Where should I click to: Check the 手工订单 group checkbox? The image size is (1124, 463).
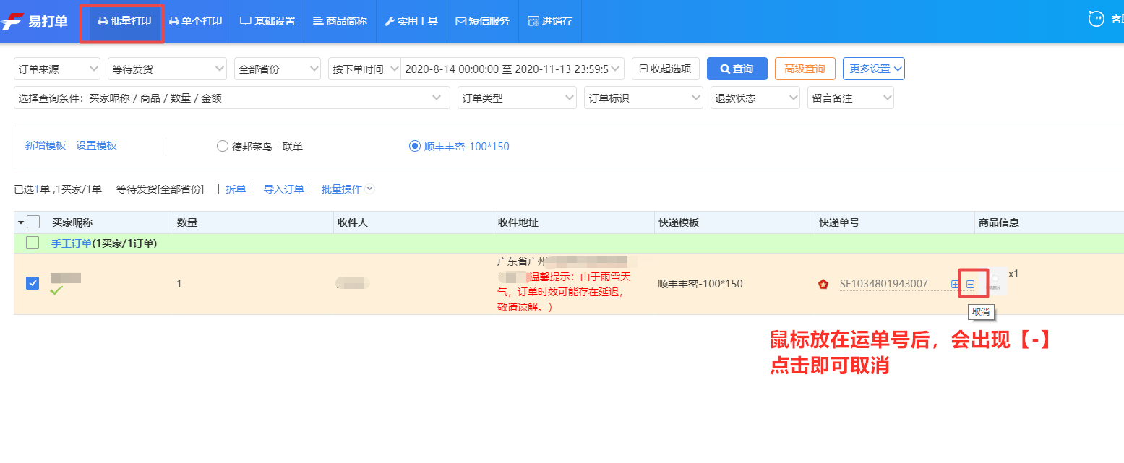click(33, 243)
